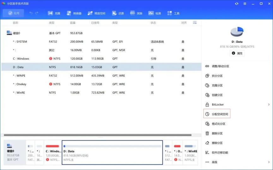Viewport: 273px width, 170px height.
Task: Click the undo arrow in toolbar
Action: [31, 13]
